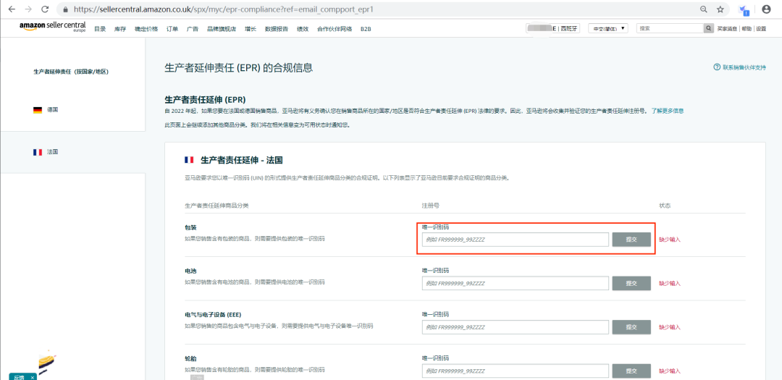Click the 了解更多信息 link

tap(668, 111)
